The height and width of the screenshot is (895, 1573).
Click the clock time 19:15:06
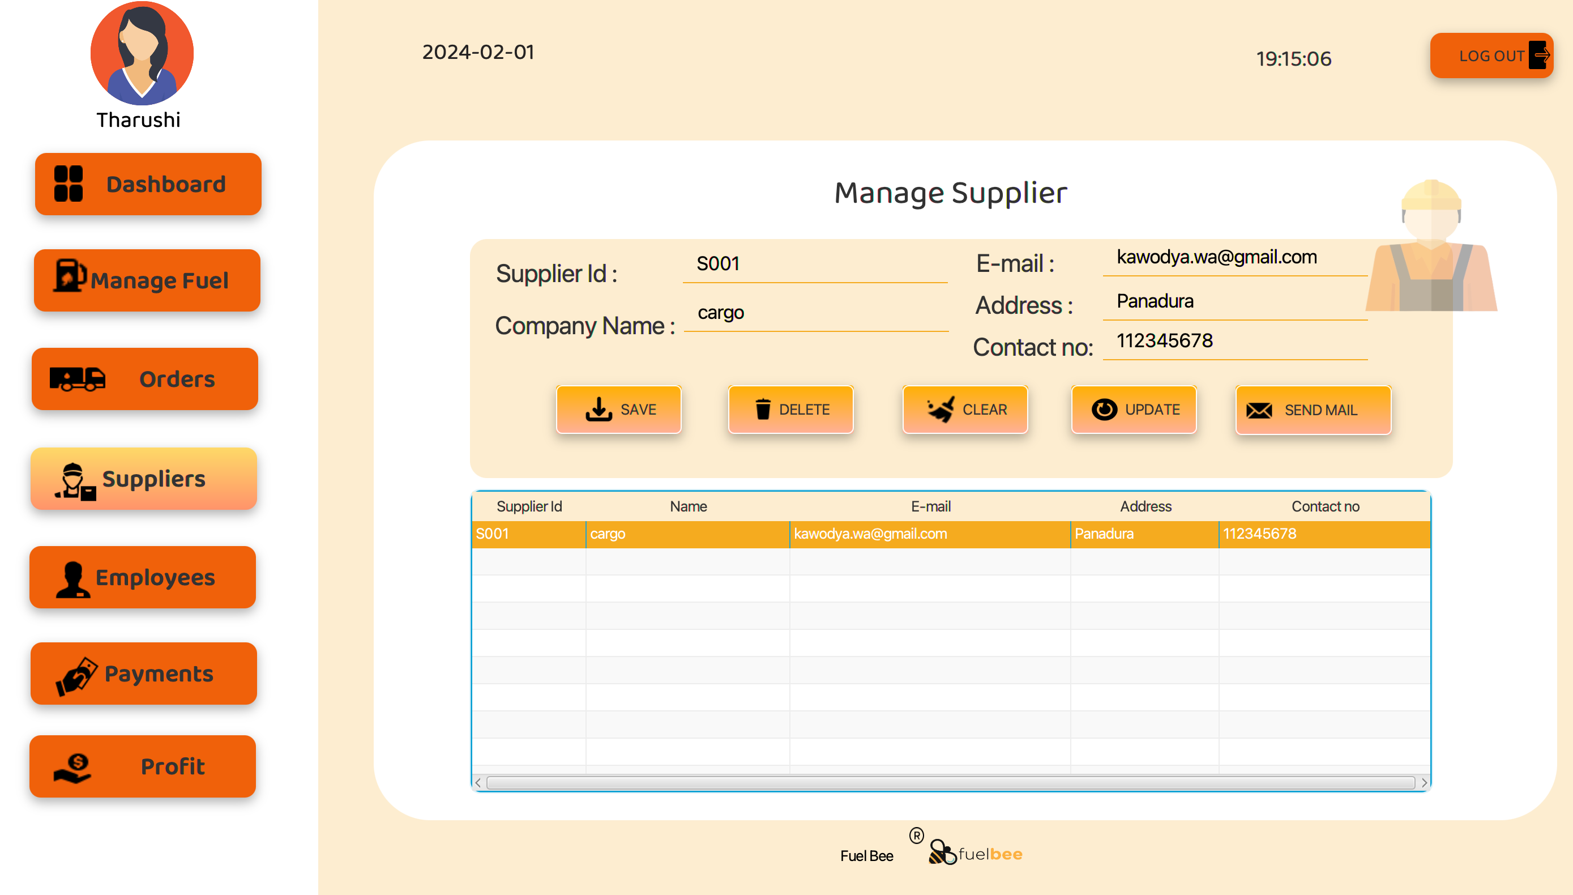[x=1293, y=59]
